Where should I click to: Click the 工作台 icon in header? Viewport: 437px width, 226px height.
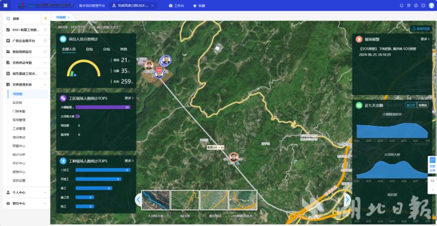pyautogui.click(x=171, y=6)
